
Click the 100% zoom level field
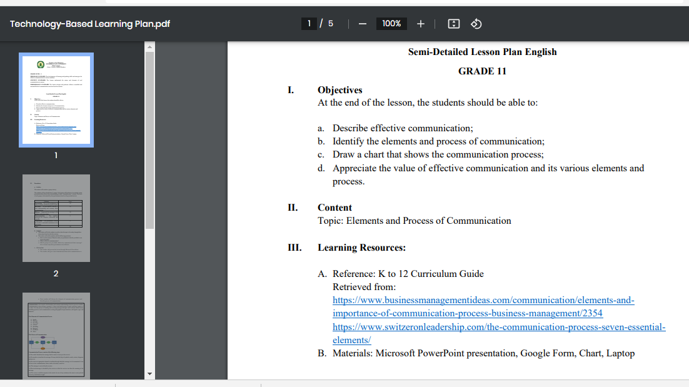[x=391, y=24]
